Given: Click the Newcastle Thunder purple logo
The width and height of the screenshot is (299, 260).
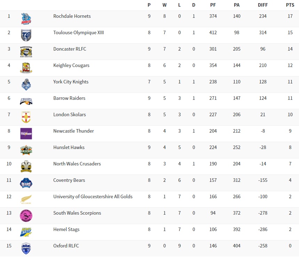Looking at the screenshot, I should [x=26, y=134].
